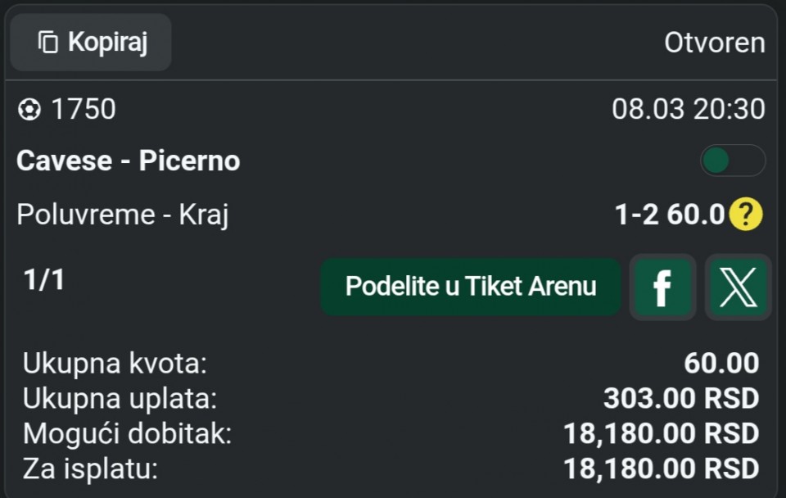Click the Poluvreme - Kraj bet type
This screenshot has width=786, height=498.
(123, 215)
